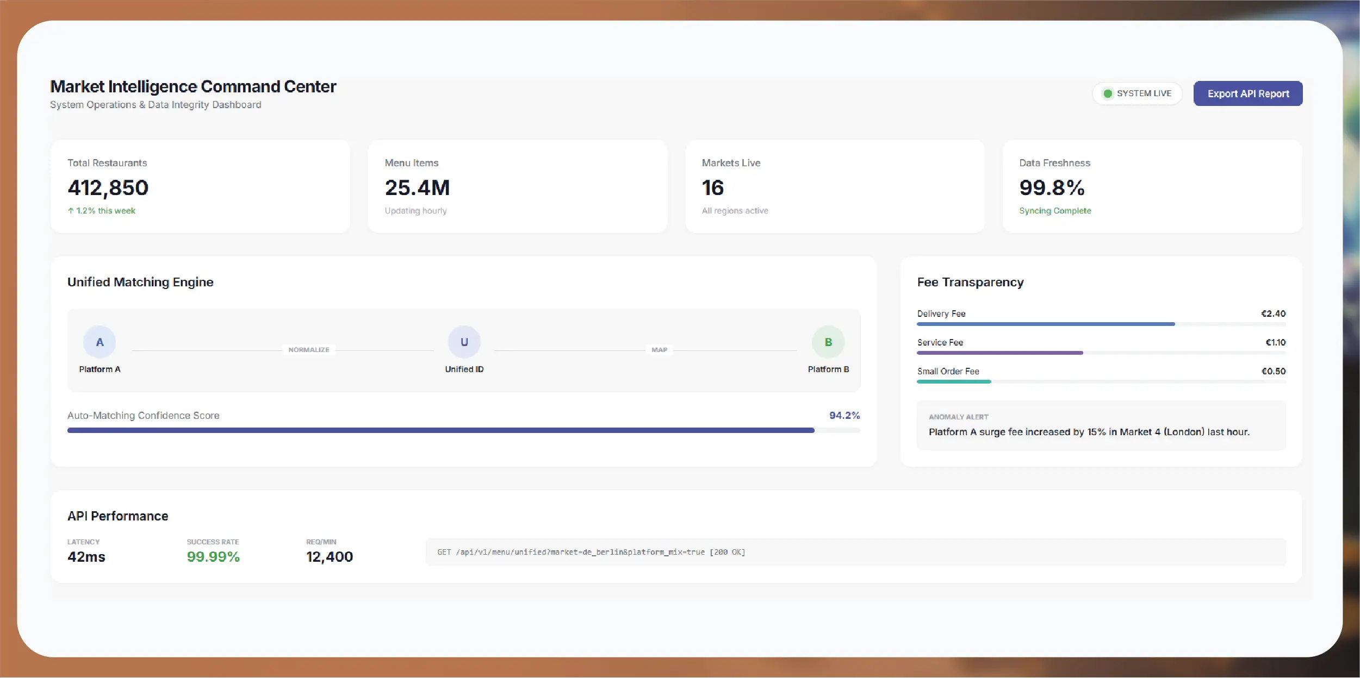1360x678 pixels.
Task: Click the 12,400 req/min value
Action: click(x=330, y=557)
